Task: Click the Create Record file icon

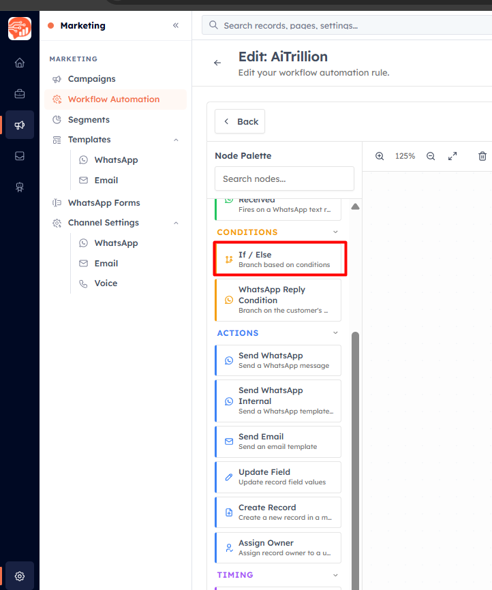Action: (229, 512)
